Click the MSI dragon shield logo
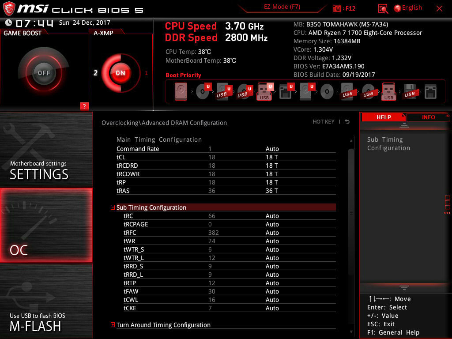This screenshot has width=452, height=339. tap(9, 8)
